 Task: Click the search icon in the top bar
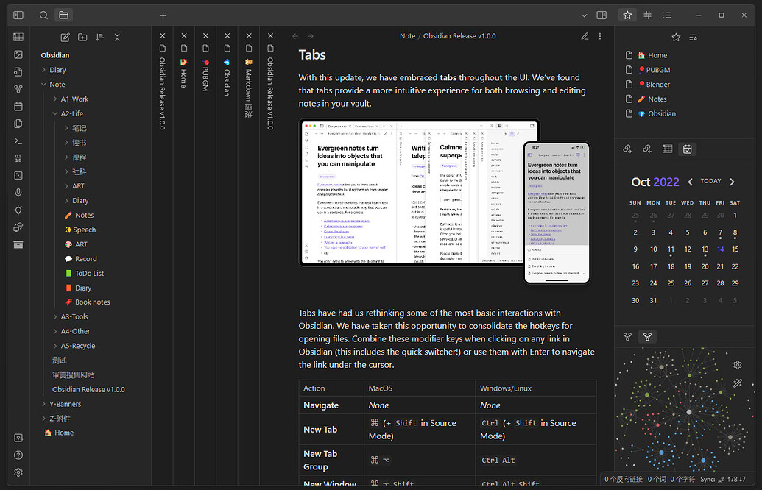(44, 15)
